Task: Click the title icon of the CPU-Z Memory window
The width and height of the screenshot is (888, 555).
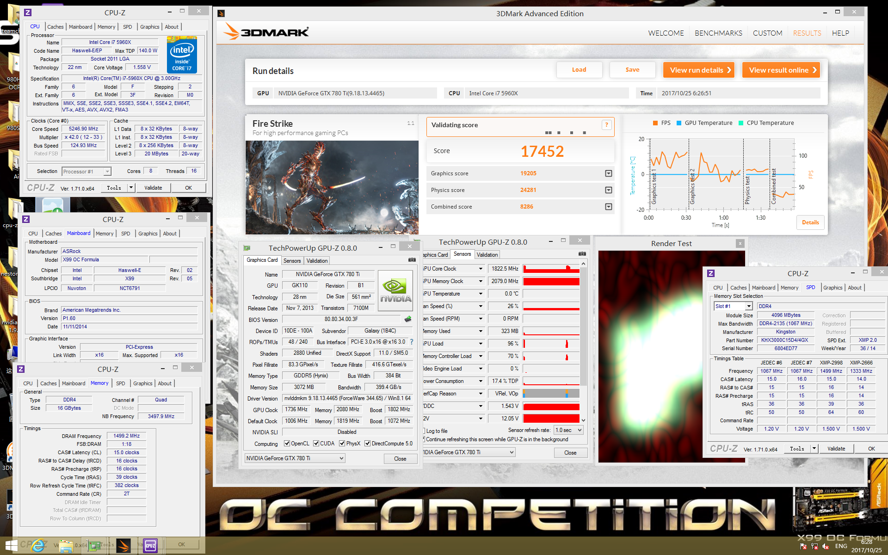Action: pos(21,369)
